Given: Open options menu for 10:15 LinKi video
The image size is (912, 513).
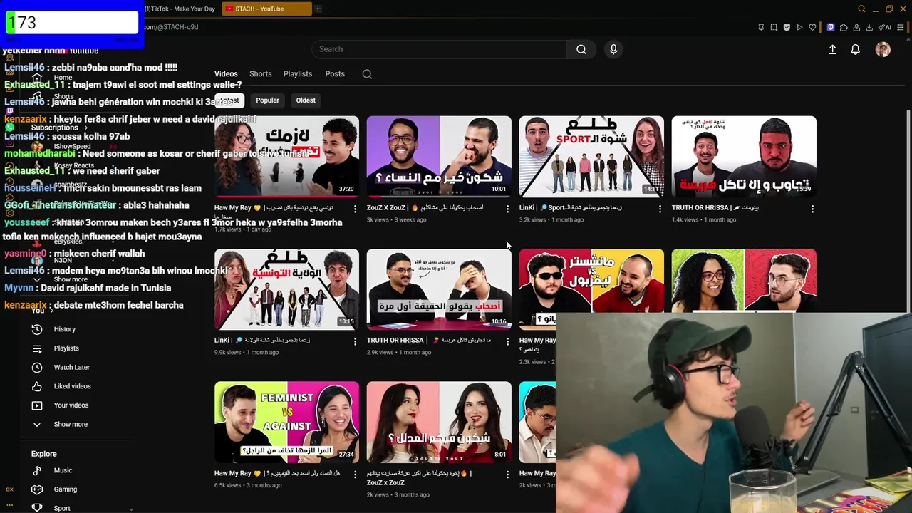Looking at the screenshot, I should pyautogui.click(x=355, y=341).
